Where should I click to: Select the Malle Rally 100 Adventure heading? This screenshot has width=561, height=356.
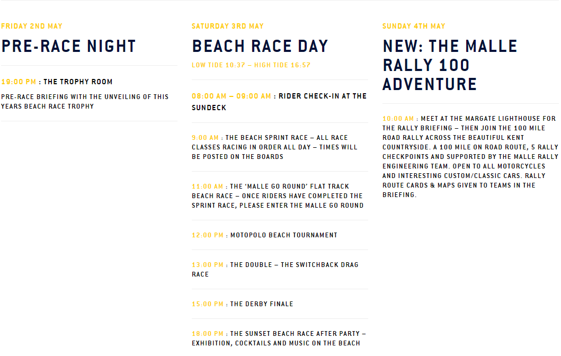point(450,65)
